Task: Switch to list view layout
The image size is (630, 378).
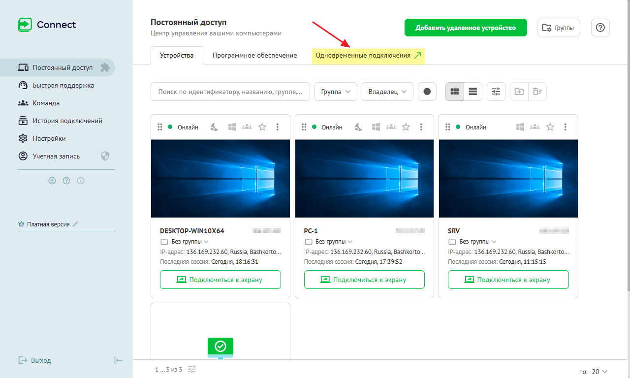Action: click(472, 92)
